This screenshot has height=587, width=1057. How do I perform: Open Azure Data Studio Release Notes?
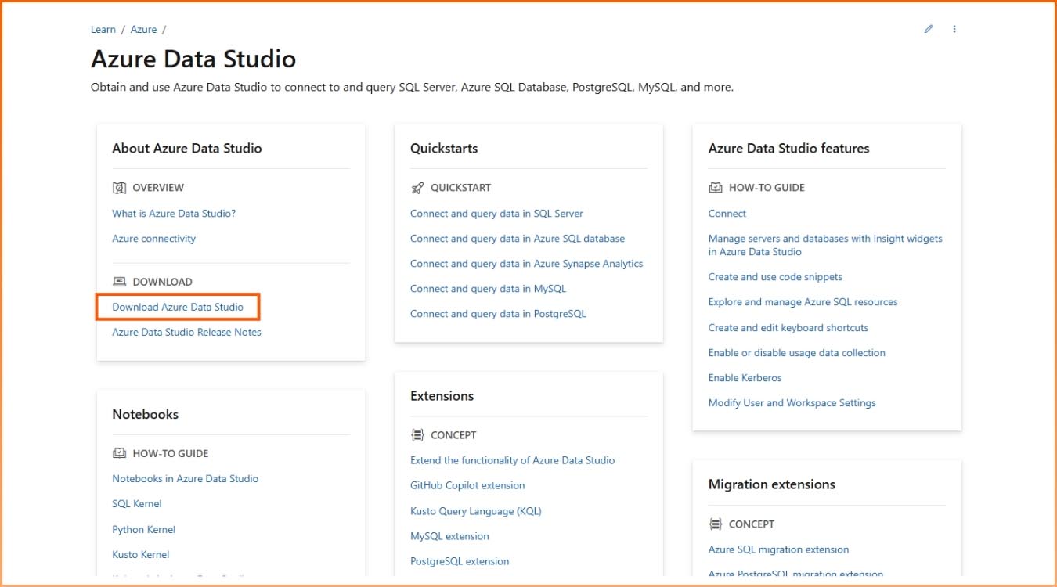pyautogui.click(x=186, y=332)
